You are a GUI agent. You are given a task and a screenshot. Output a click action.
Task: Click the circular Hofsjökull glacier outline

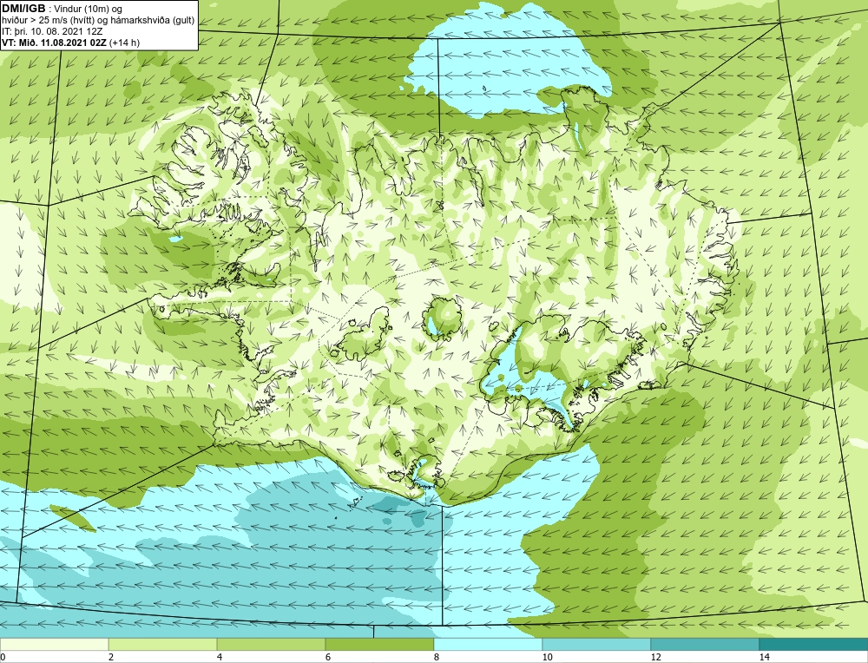[x=442, y=318]
